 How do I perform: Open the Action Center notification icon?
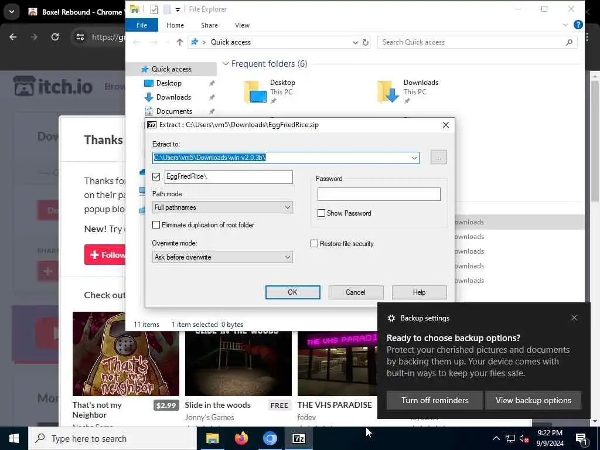[581, 439]
